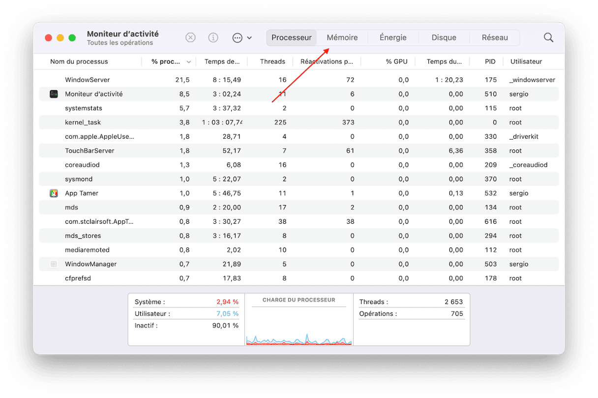The image size is (598, 398).
Task: Click the WindowManager process name
Action: pyautogui.click(x=91, y=264)
